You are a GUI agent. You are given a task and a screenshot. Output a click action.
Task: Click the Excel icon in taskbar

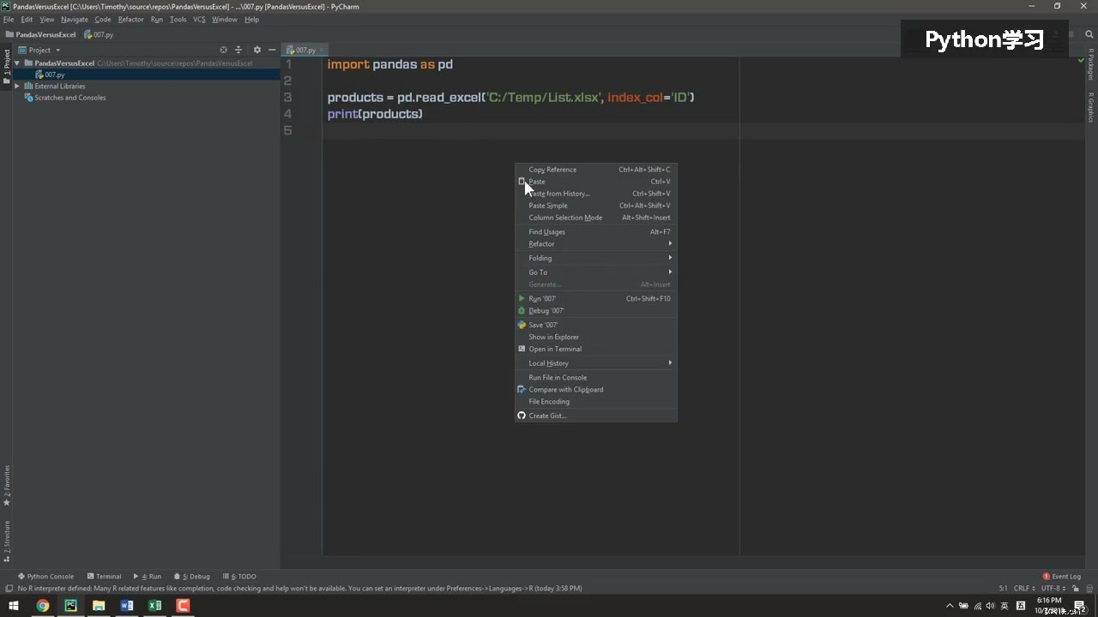154,606
